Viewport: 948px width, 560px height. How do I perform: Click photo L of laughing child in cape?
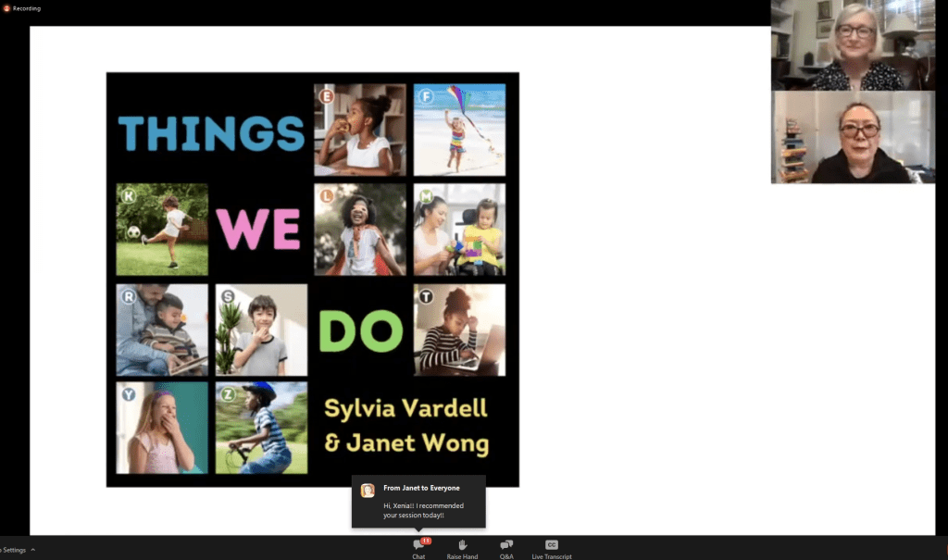click(360, 230)
